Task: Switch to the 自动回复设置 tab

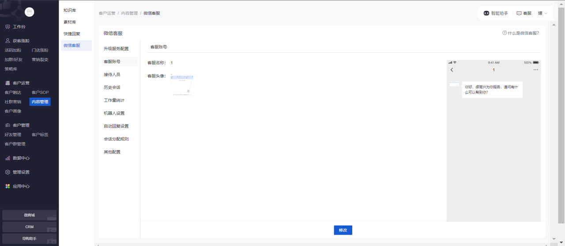Action: (116, 126)
